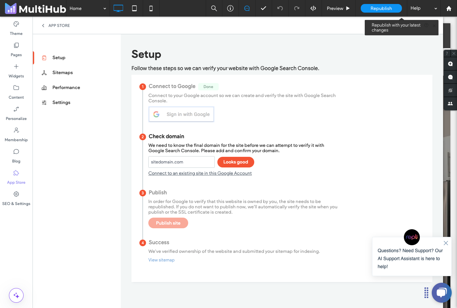
Task: Open the Home page selector dropdown
Action: tap(88, 8)
